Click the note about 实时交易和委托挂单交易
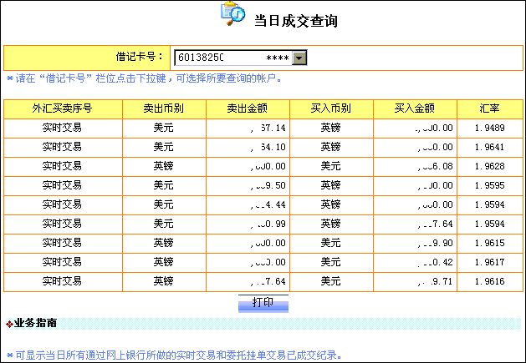The image size is (526, 363). [175, 355]
